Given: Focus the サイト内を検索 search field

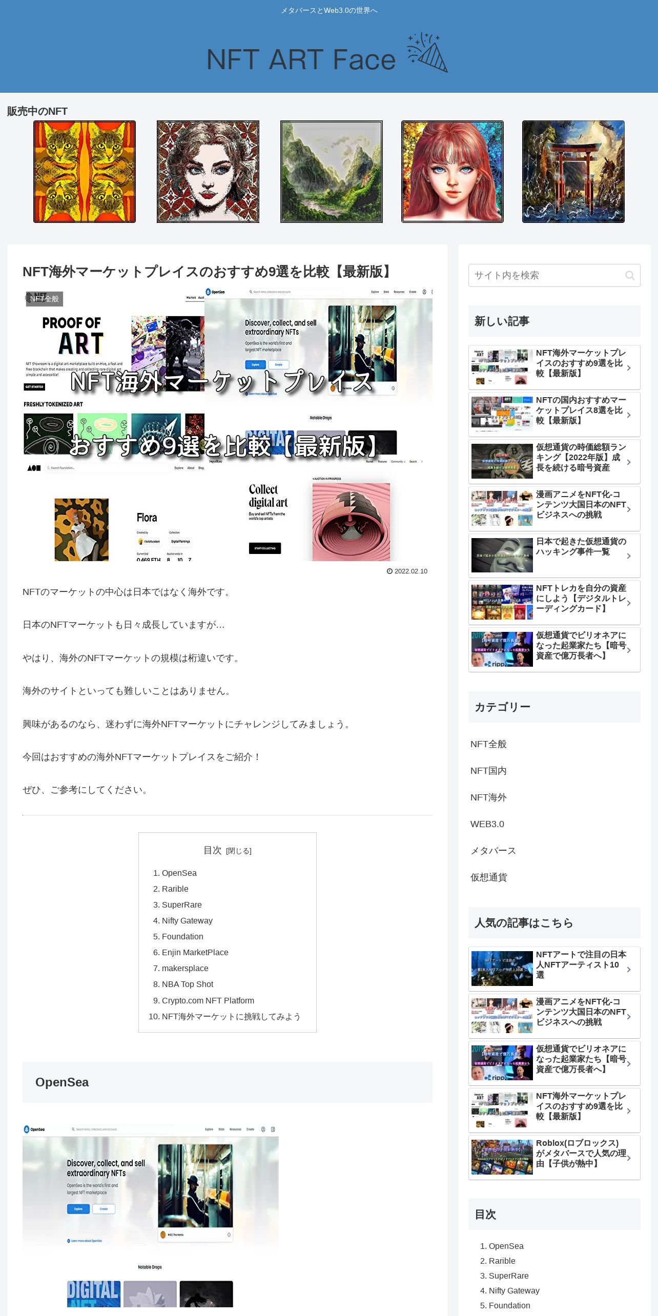Looking at the screenshot, I should click(554, 276).
